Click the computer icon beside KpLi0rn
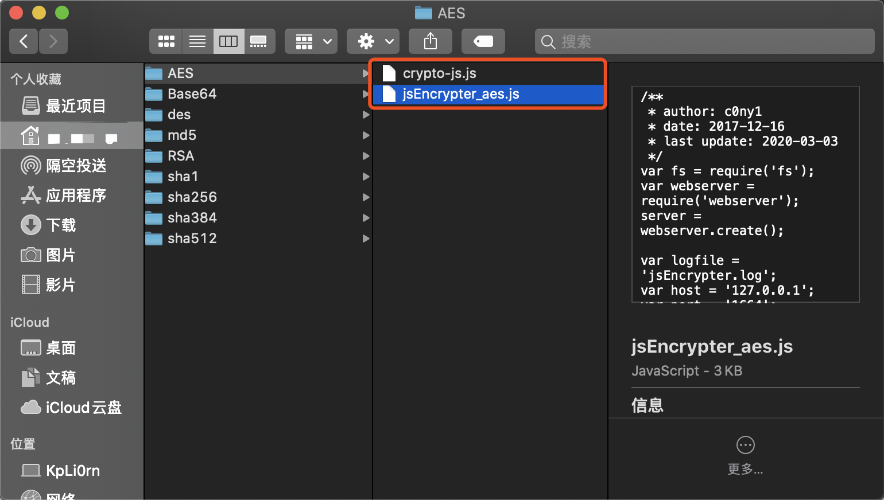 point(30,471)
